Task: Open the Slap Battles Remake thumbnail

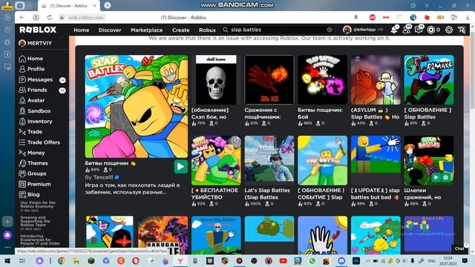Action: pos(429,79)
